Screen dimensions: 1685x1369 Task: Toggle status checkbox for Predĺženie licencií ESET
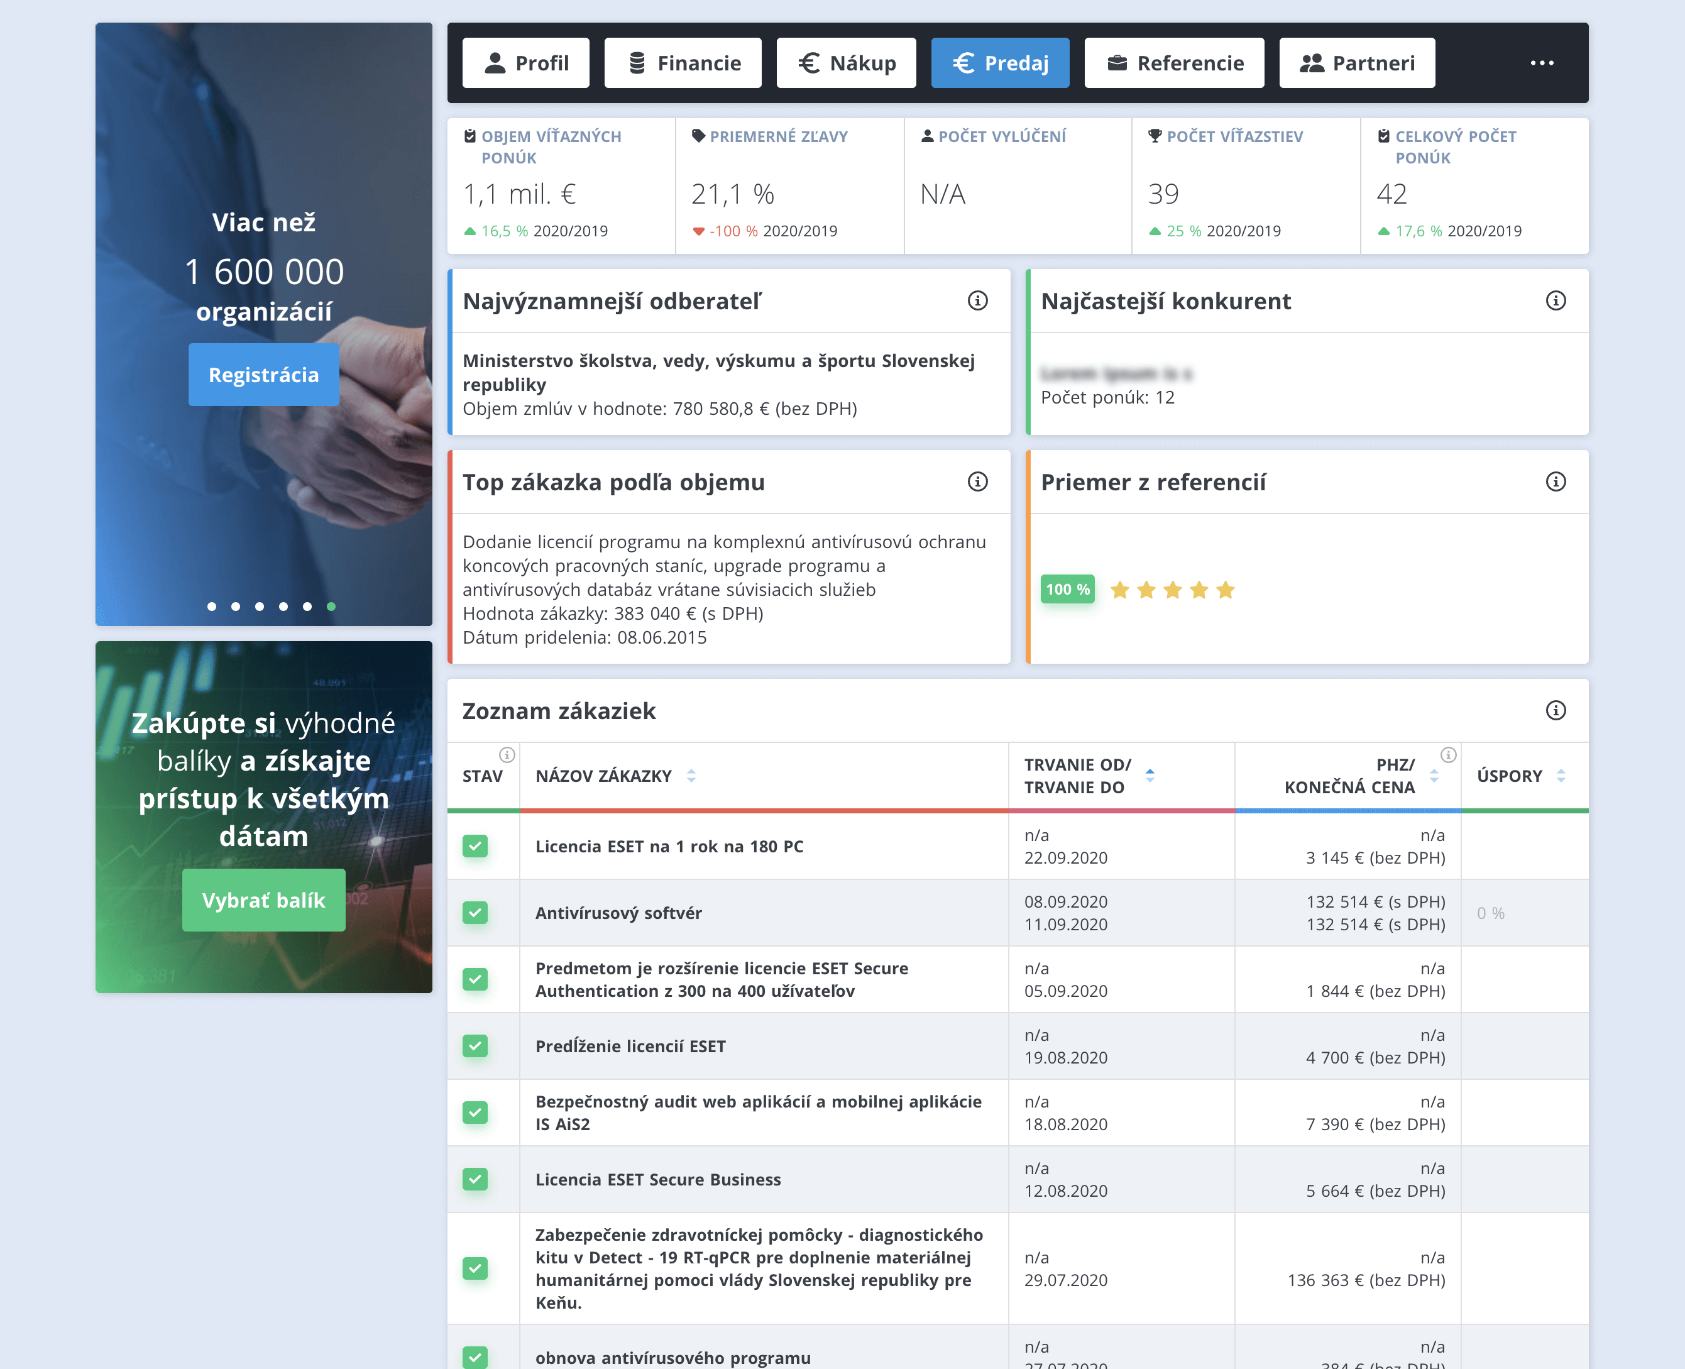point(475,1047)
